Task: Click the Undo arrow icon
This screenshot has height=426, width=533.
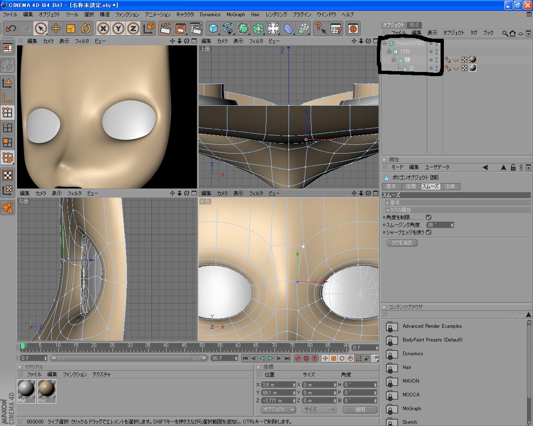Action: 11,28
